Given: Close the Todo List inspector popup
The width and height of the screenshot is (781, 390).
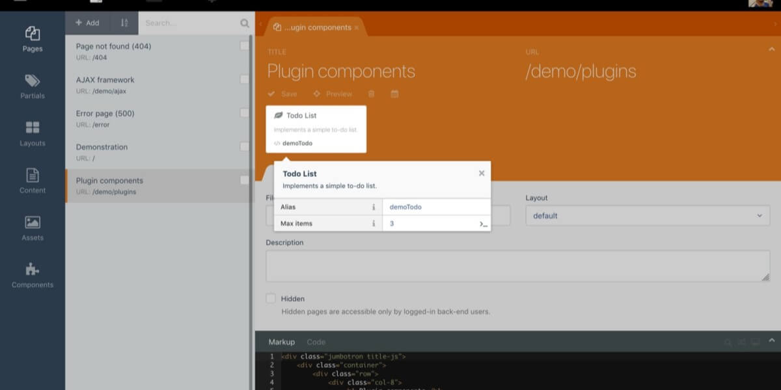Looking at the screenshot, I should [482, 173].
